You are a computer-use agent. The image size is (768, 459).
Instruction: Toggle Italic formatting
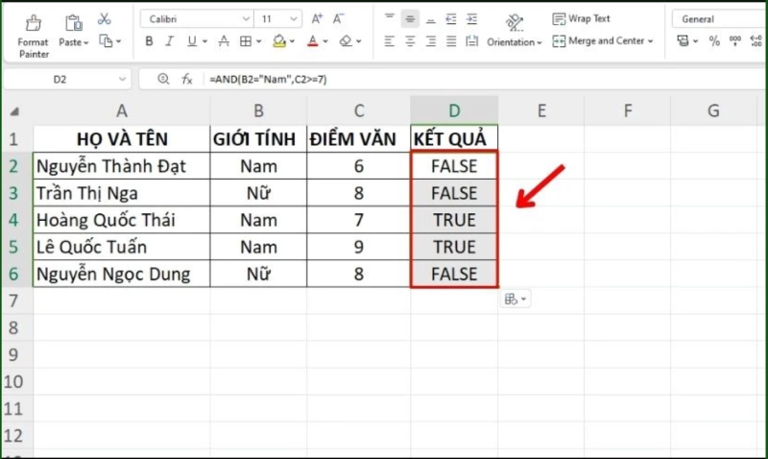[x=170, y=41]
